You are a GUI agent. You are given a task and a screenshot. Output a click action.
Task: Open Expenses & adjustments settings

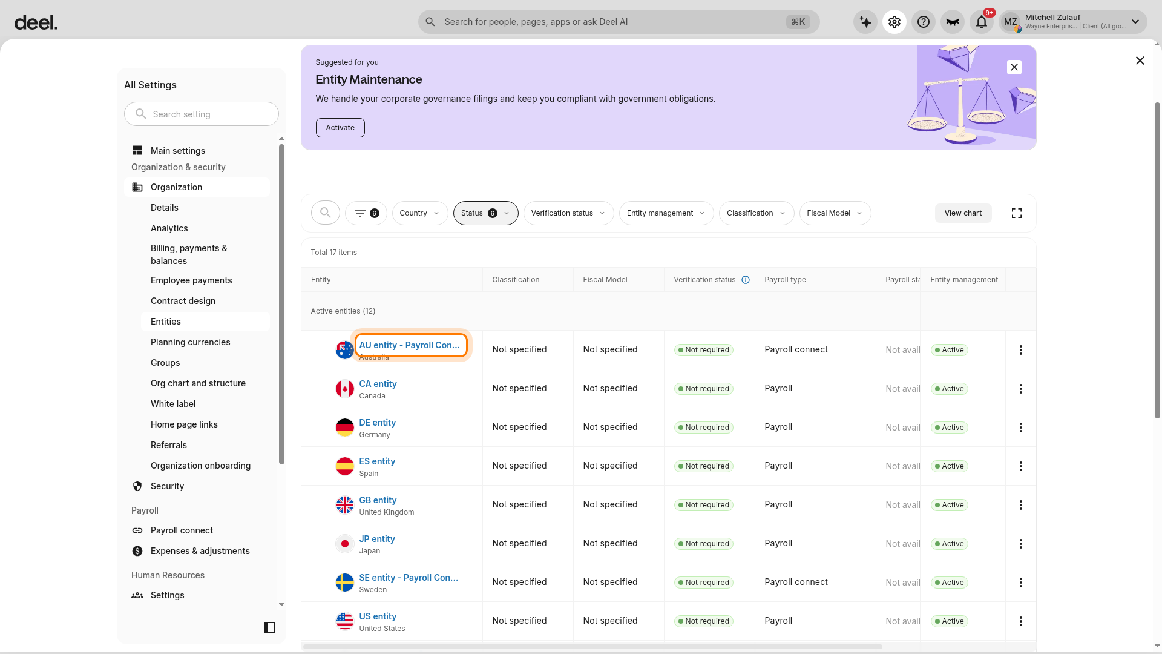pyautogui.click(x=197, y=551)
